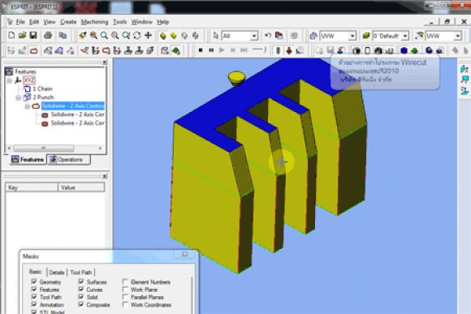Click the Rotate view icon
The width and height of the screenshot is (471, 314).
[x=137, y=36]
